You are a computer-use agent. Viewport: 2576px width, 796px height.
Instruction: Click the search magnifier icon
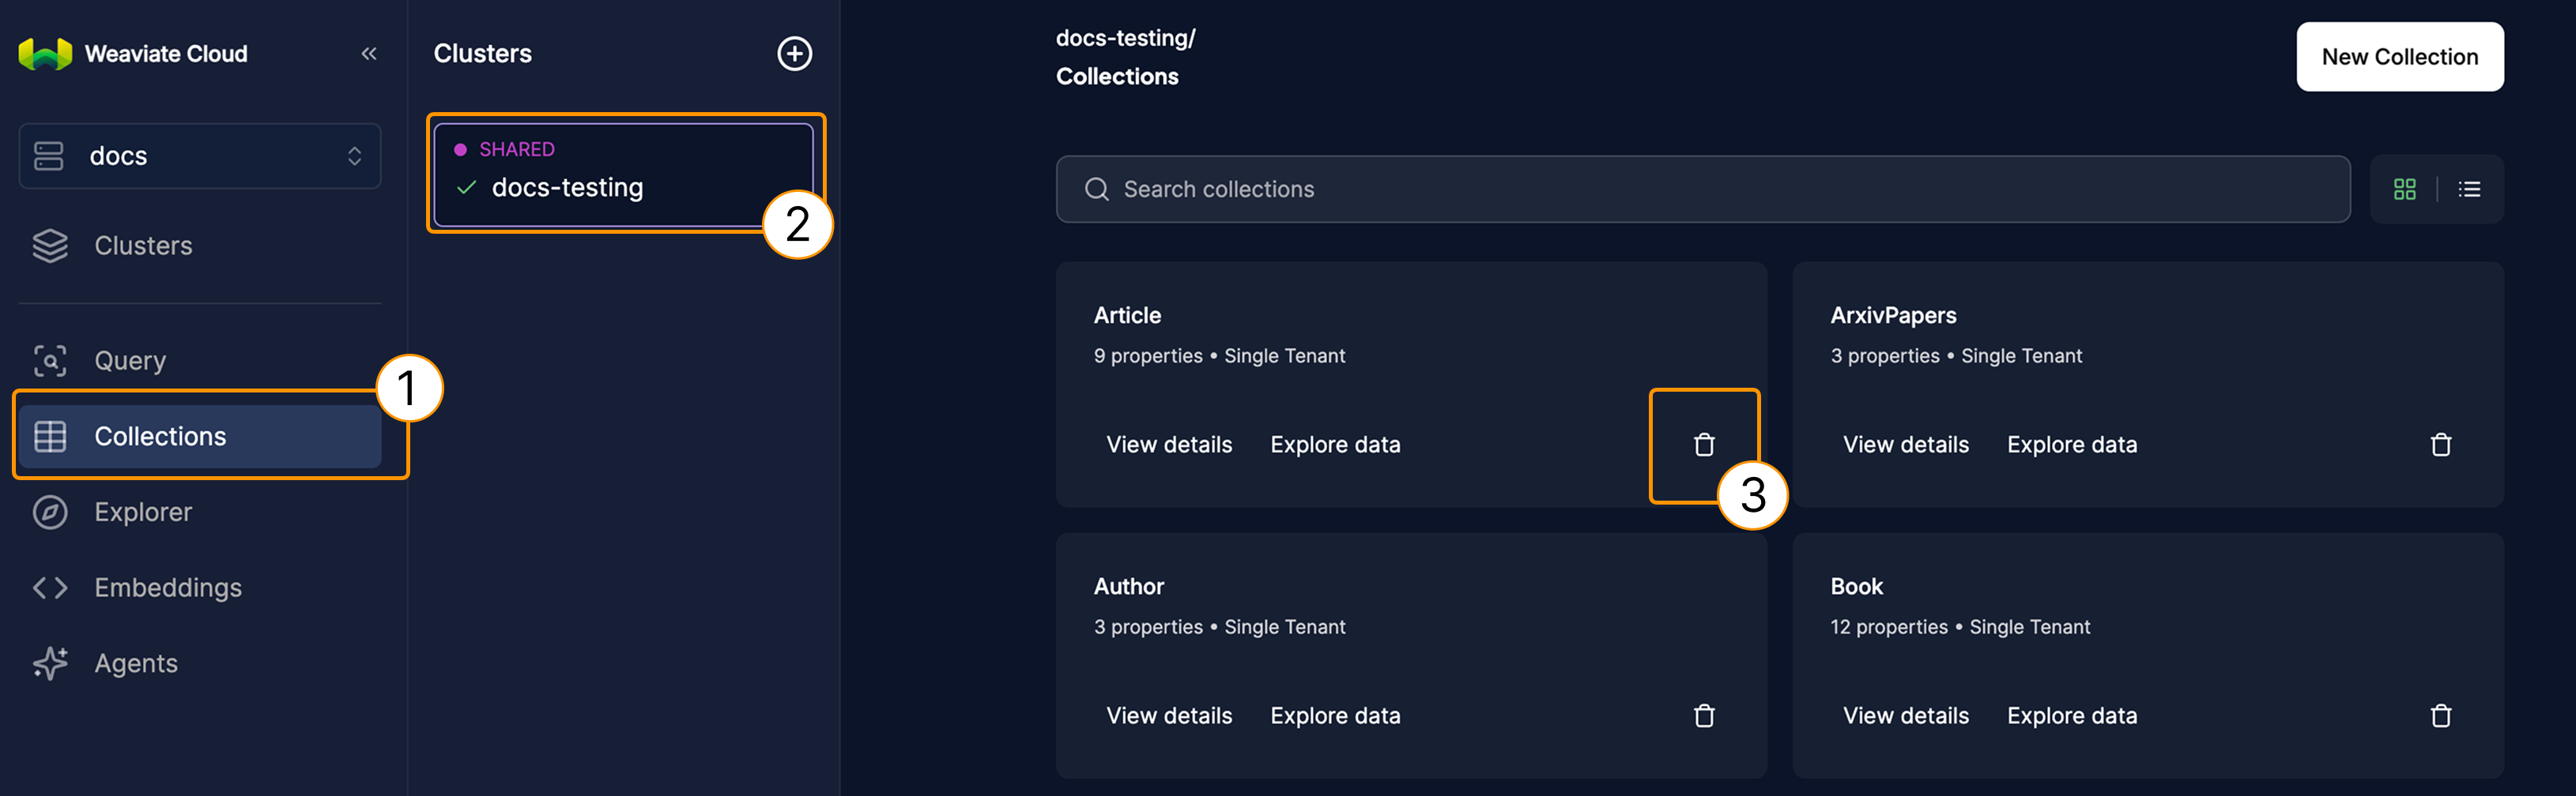[1096, 189]
